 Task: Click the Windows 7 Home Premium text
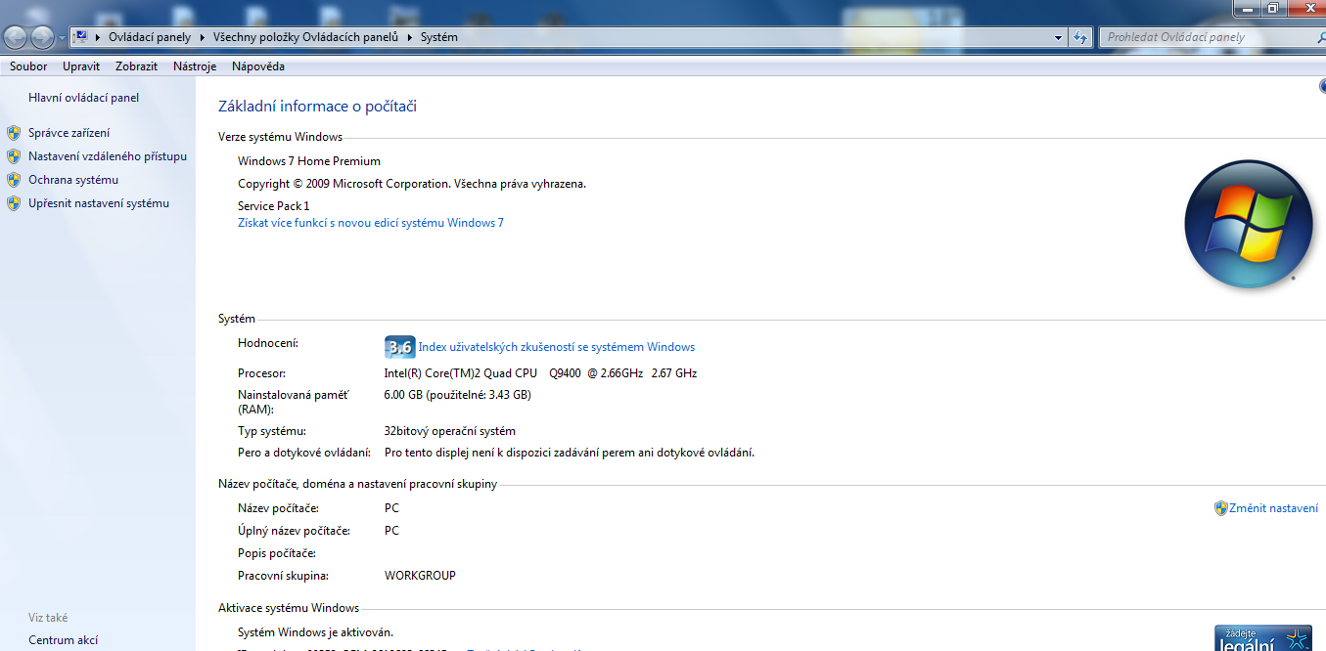pos(309,161)
